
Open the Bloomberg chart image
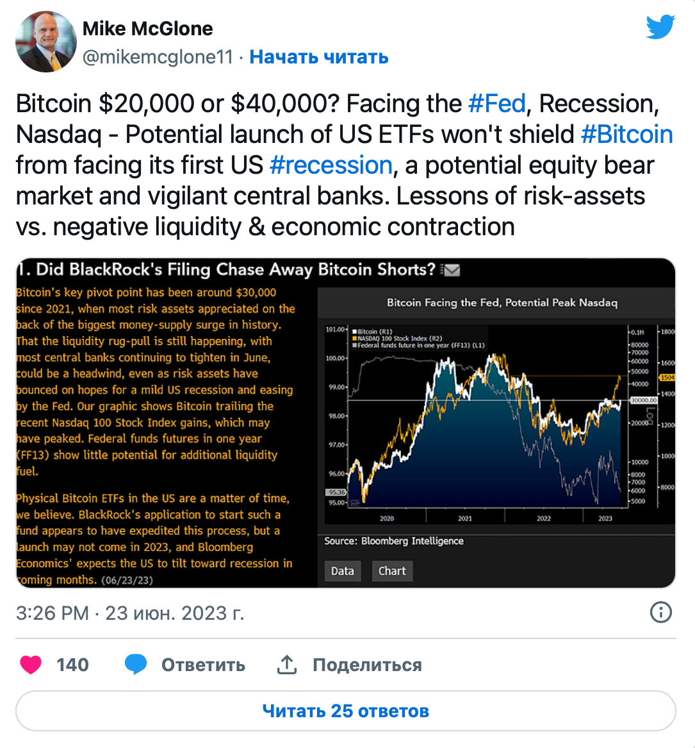coord(346,423)
